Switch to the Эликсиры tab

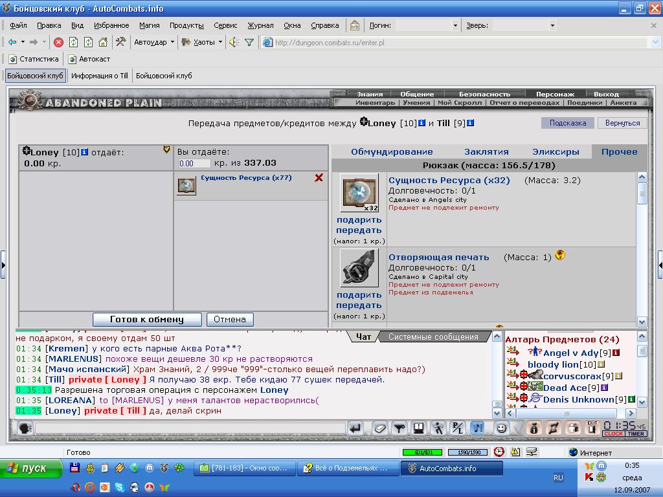[556, 151]
